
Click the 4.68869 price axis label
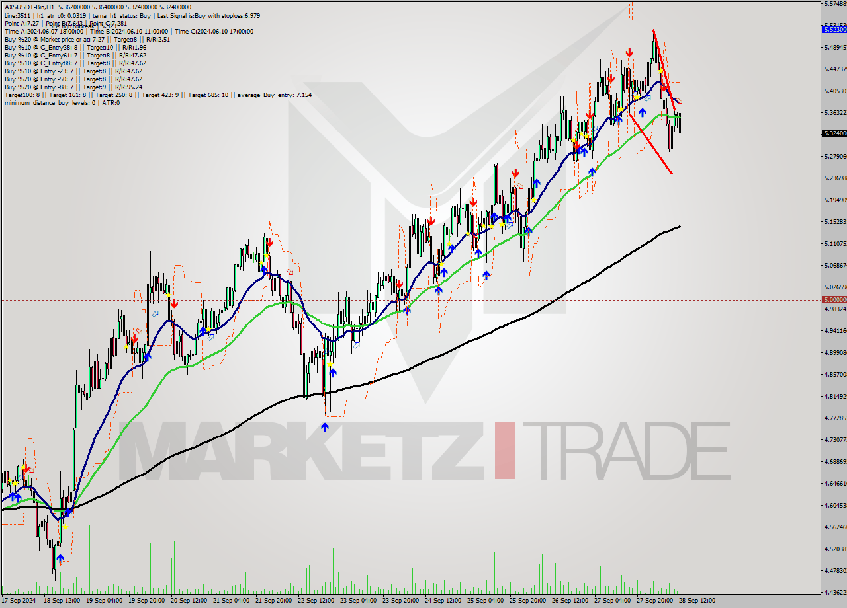pos(835,461)
